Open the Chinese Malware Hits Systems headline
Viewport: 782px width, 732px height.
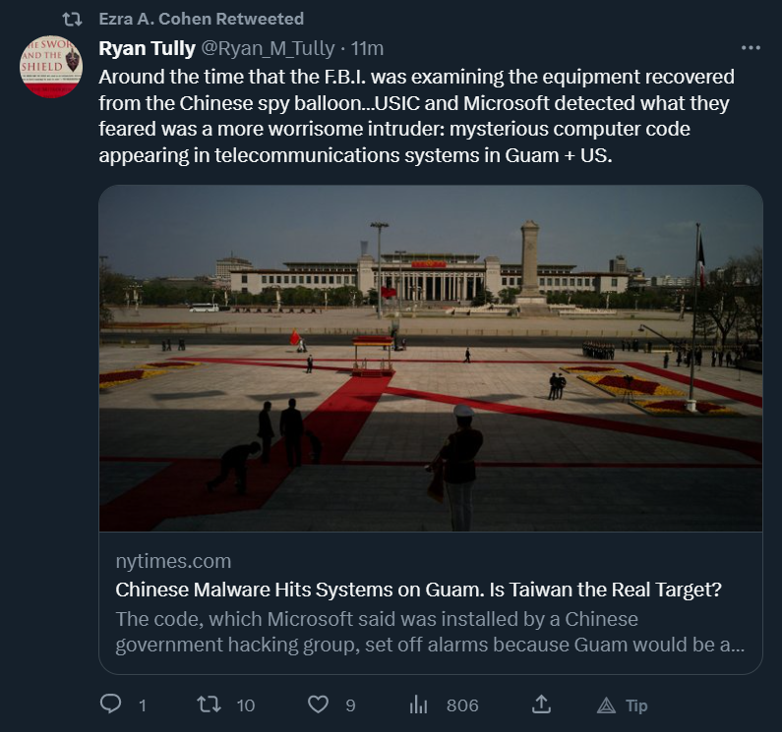(419, 590)
